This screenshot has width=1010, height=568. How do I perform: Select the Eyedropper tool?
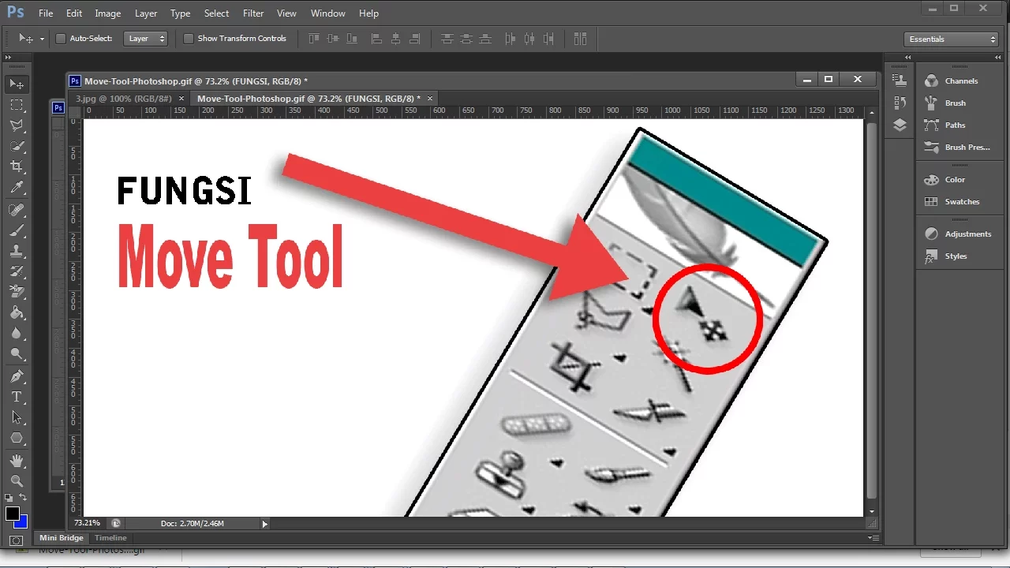point(17,188)
